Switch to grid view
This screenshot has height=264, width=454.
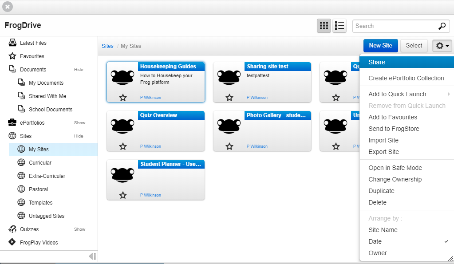(x=324, y=26)
